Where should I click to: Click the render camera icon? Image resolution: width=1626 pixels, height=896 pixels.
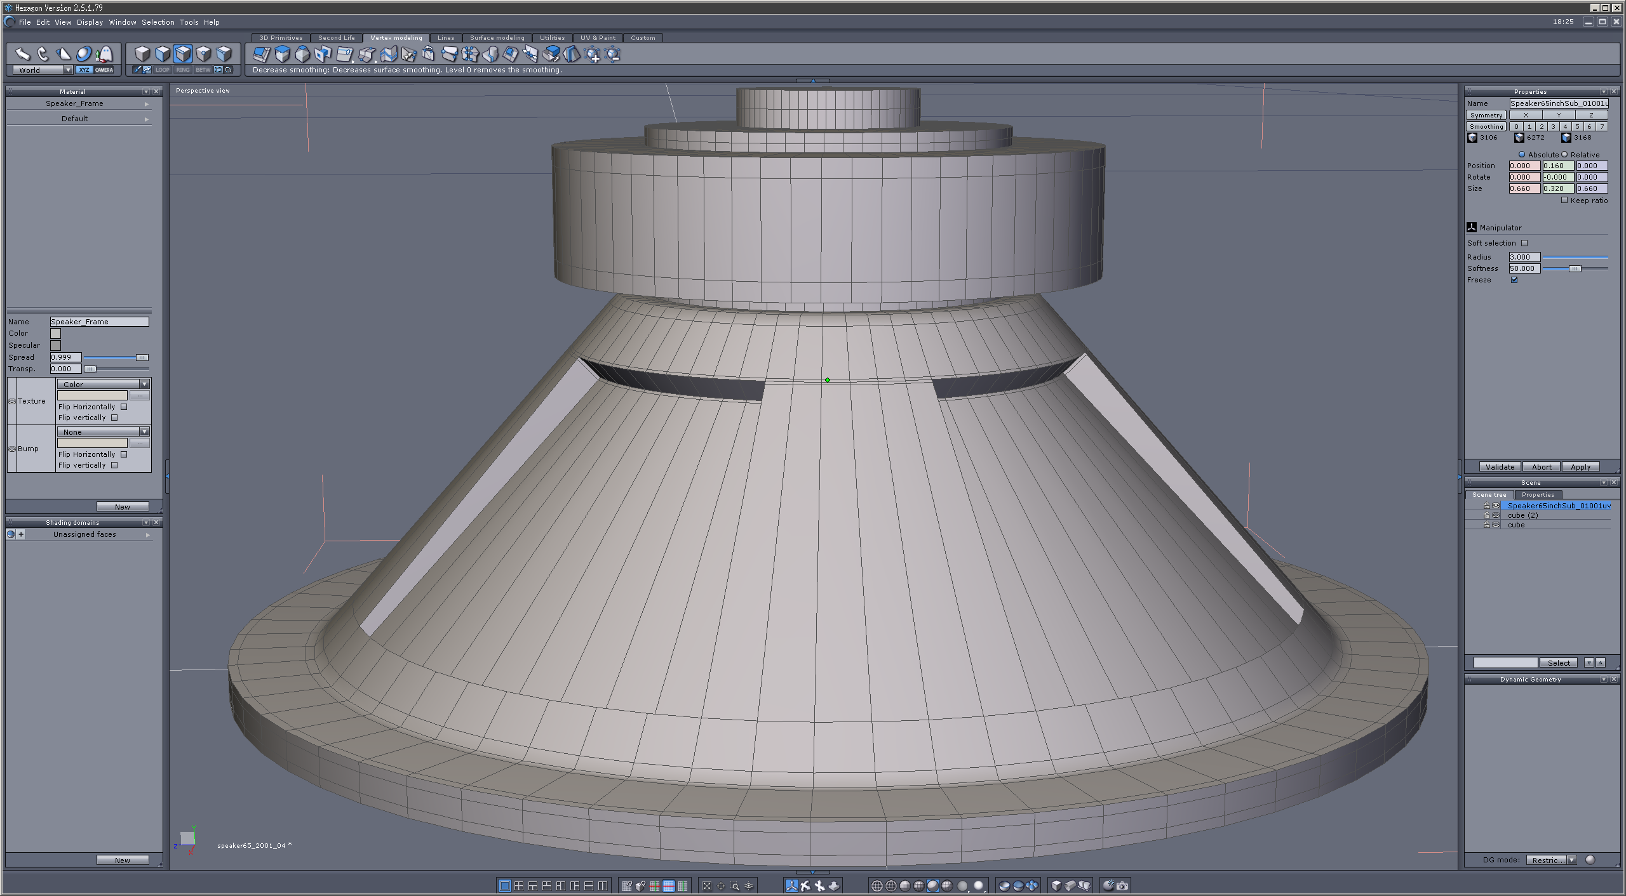pyautogui.click(x=1122, y=886)
